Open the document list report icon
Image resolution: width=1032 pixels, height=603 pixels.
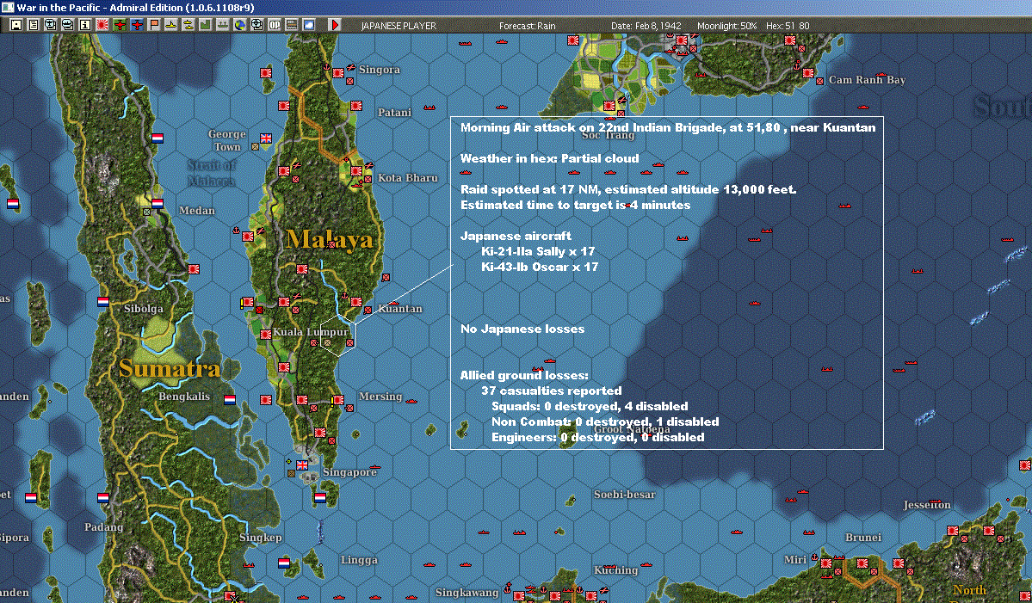tap(34, 25)
